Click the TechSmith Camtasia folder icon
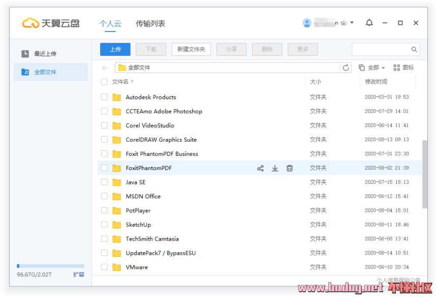The width and height of the screenshot is (437, 298). point(116,239)
